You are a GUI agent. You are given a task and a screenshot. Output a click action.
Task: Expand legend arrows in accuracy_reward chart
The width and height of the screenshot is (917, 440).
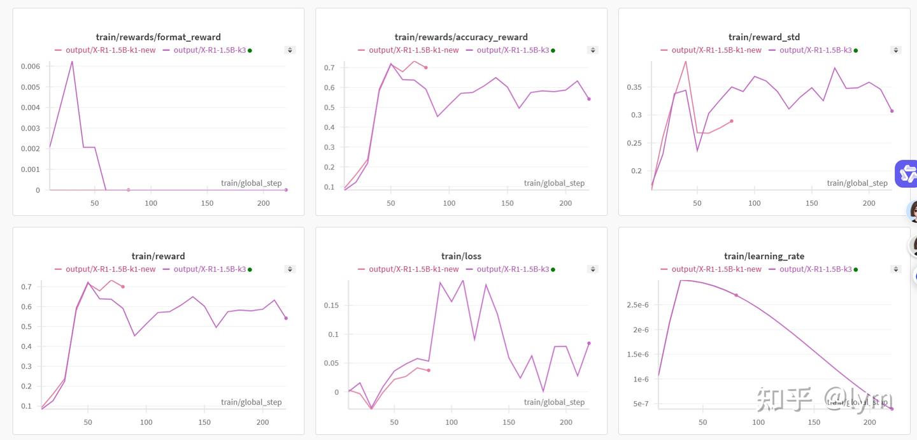click(x=592, y=50)
